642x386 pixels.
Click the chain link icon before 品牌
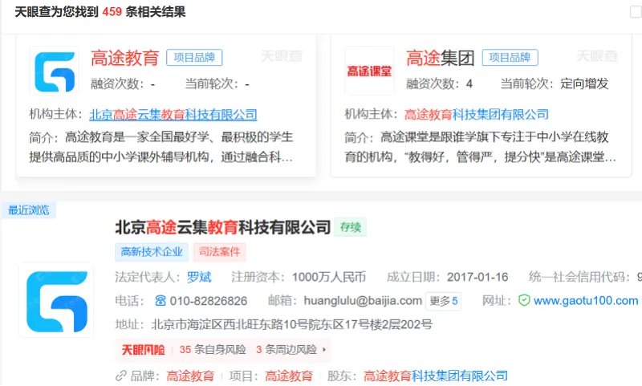click(x=121, y=376)
